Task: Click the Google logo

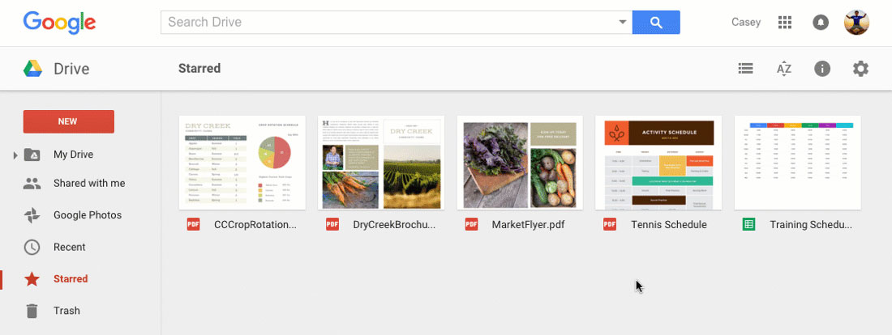Action: 59,22
